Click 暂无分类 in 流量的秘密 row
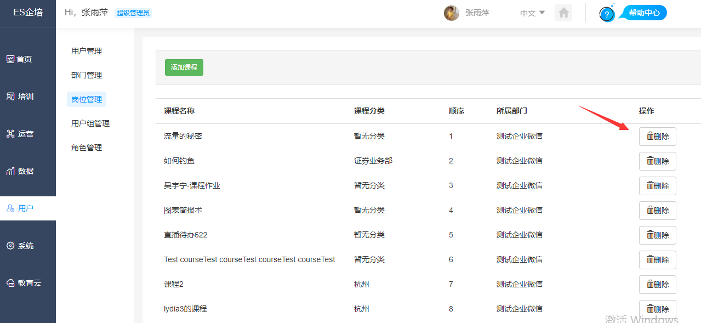Image resolution: width=701 pixels, height=323 pixels. tap(369, 136)
